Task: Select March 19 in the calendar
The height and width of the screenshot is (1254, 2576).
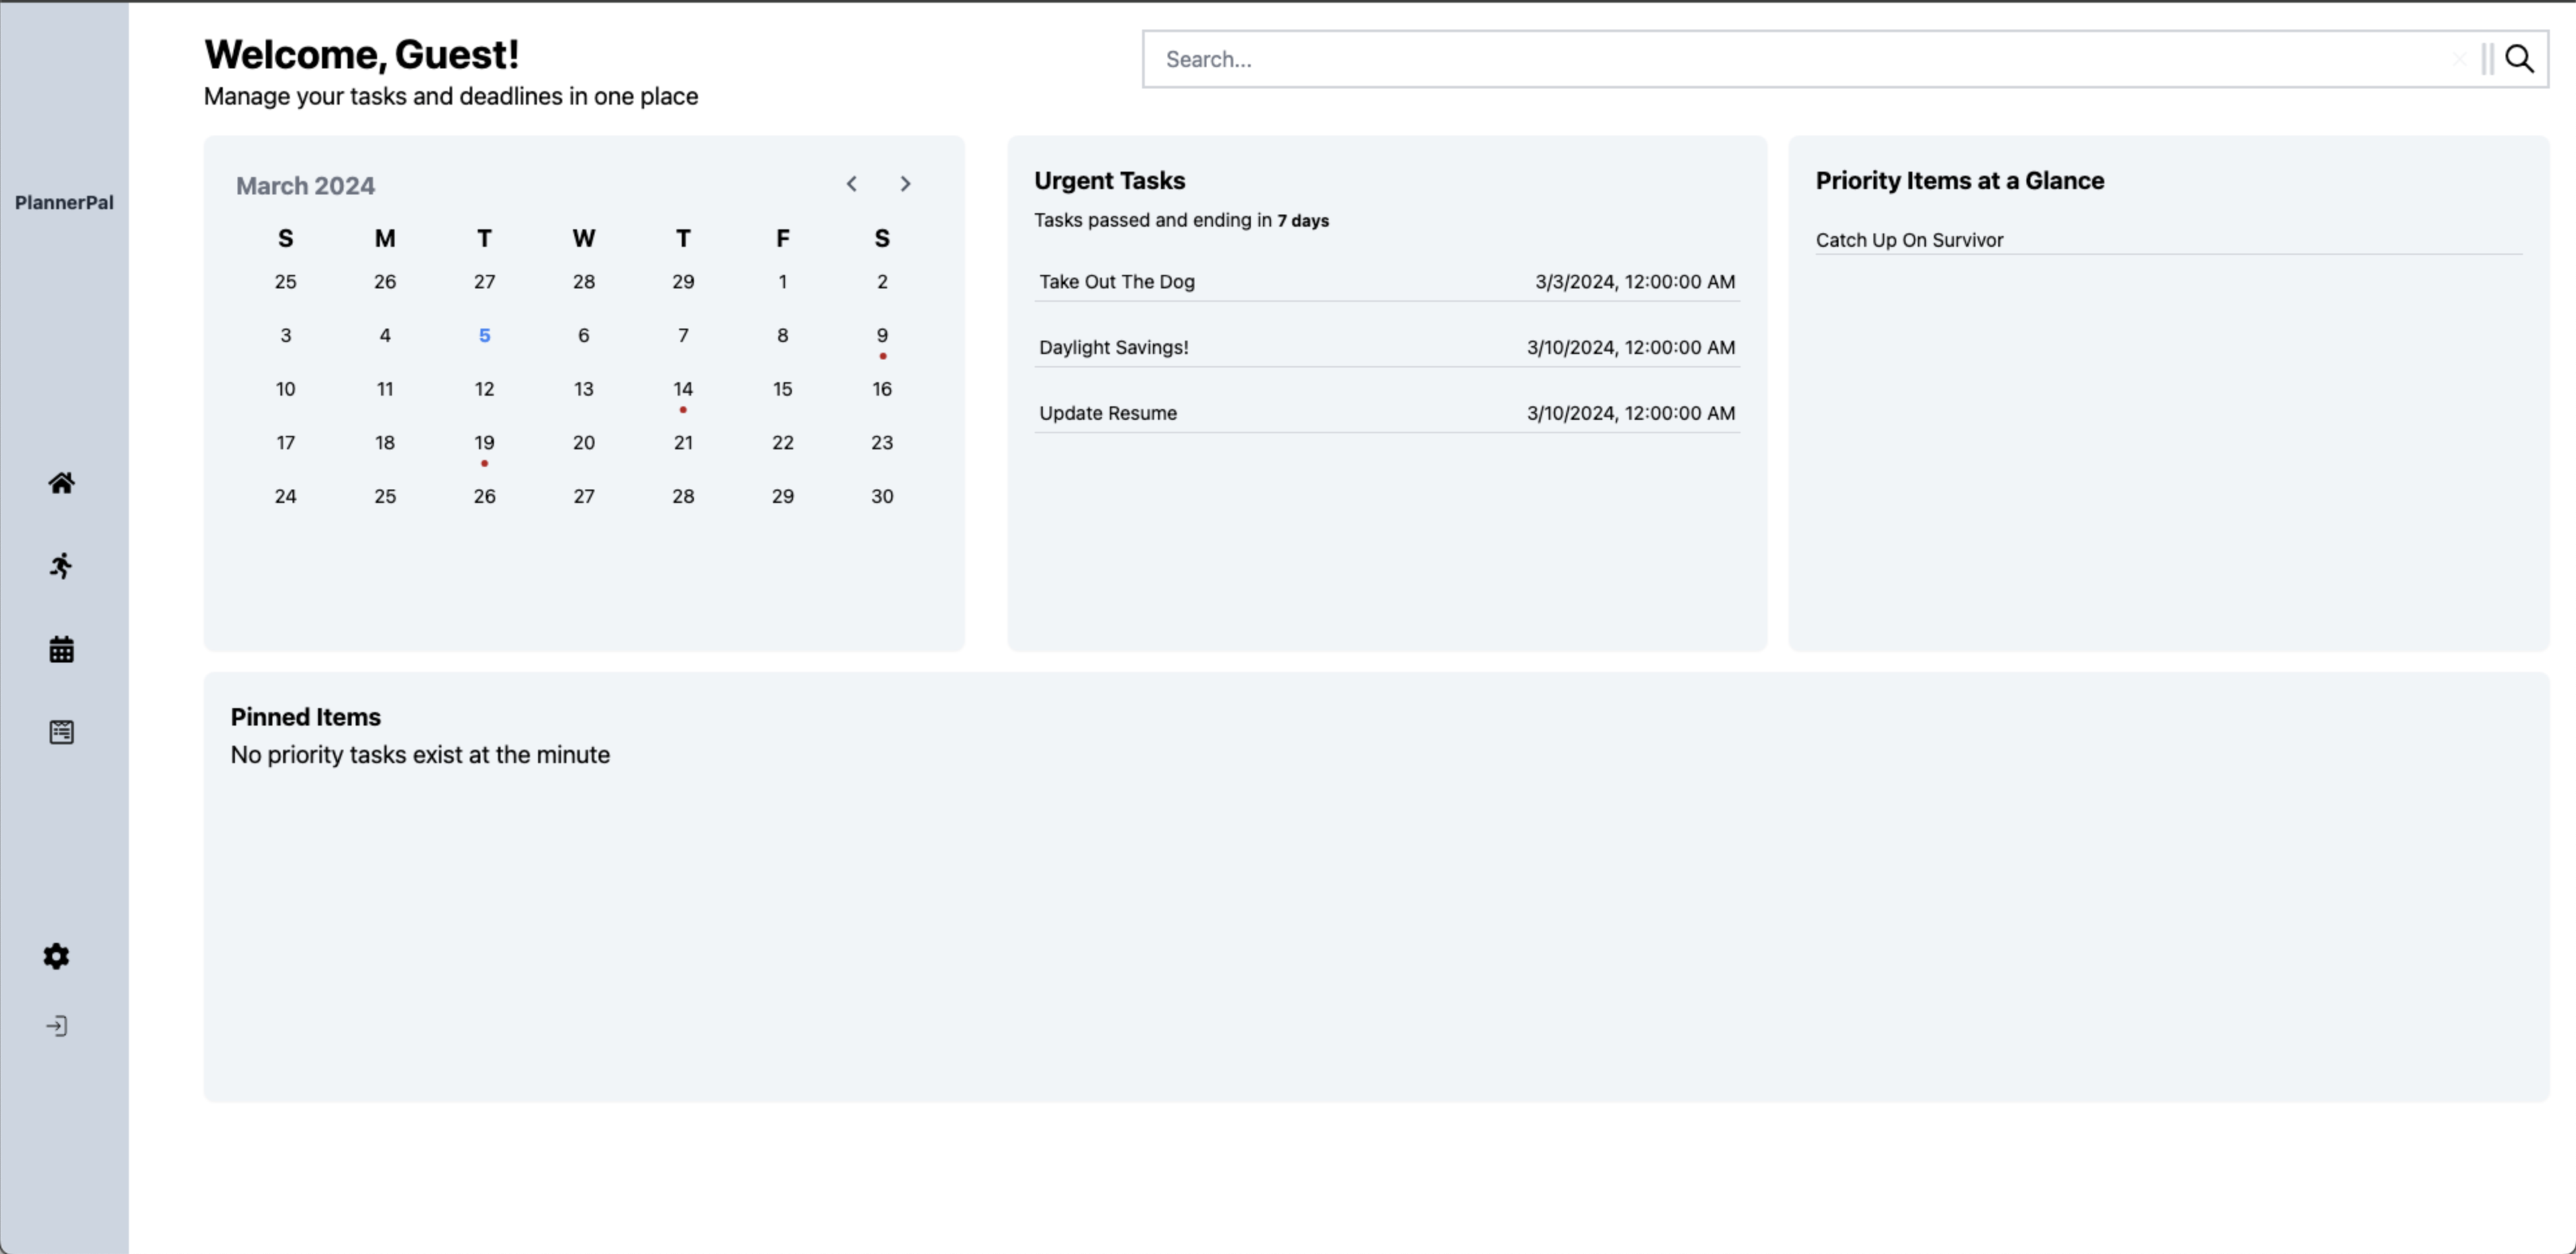Action: [484, 443]
